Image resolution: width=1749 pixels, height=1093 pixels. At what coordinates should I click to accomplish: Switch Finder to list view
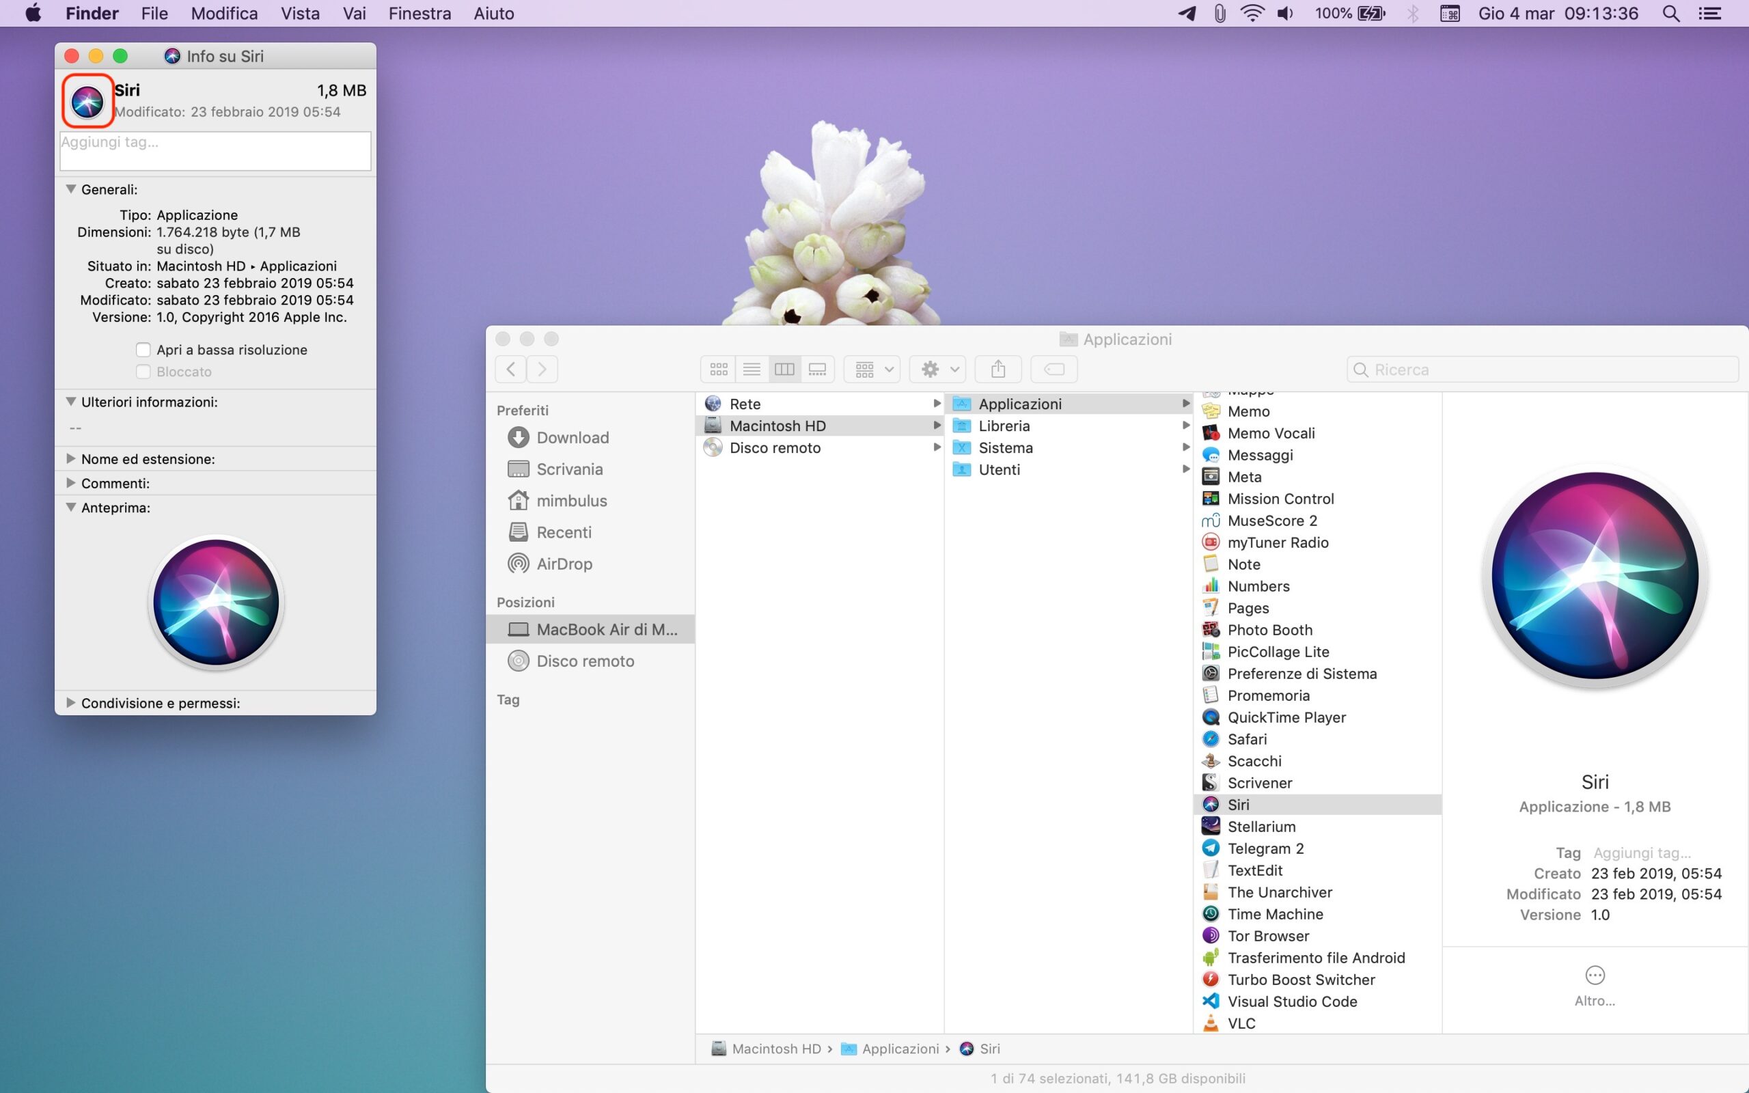coord(752,370)
